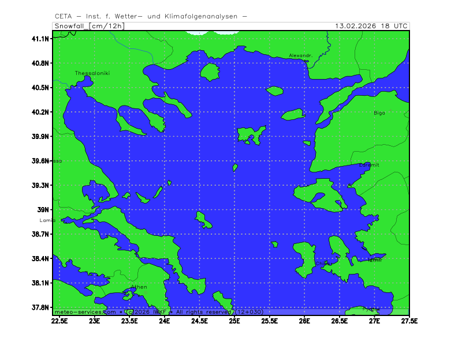Viewport: 462px width, 346px height.
Task: Click the Alexandr. city label
Action: [300, 56]
